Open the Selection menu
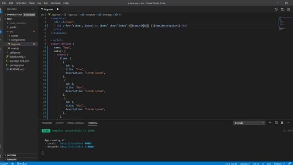The height and width of the screenshot is (165, 293). tap(21, 3)
